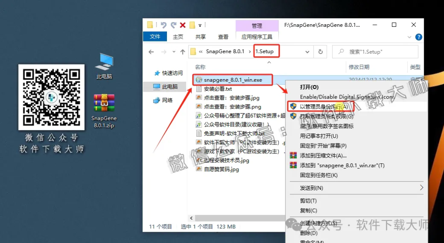Click the redo icon in quick access toolbar
Screen dimensions: 444x243
(173, 25)
